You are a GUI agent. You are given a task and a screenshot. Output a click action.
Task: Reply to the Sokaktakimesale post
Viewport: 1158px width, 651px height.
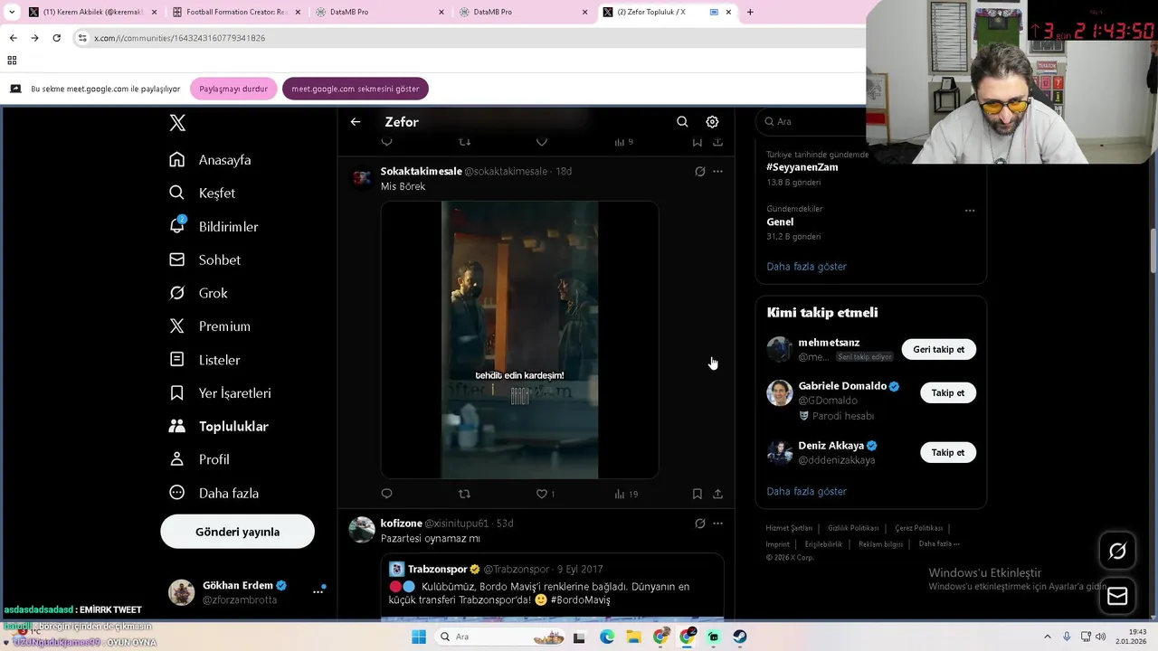[386, 494]
